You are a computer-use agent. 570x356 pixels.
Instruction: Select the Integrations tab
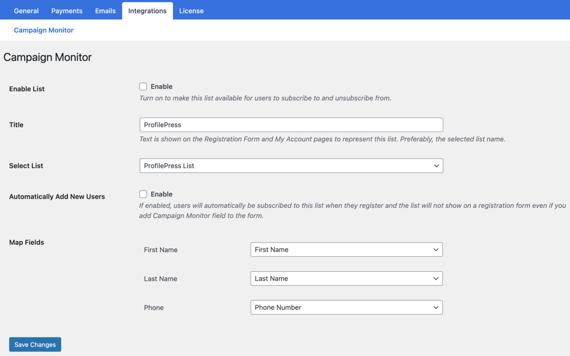[147, 11]
